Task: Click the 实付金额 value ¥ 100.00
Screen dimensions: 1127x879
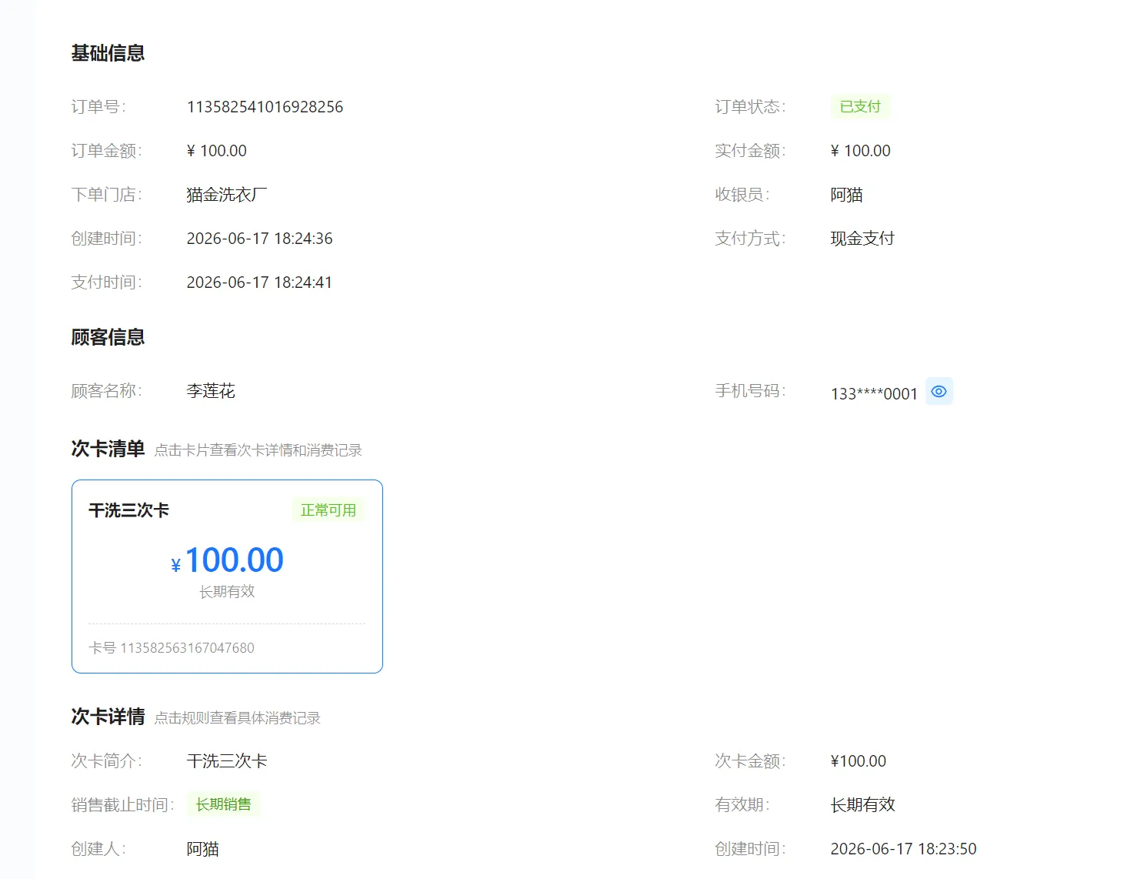Action: [x=860, y=151]
